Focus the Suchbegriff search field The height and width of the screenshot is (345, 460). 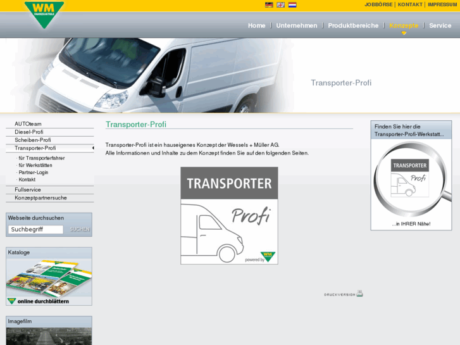(x=35, y=229)
